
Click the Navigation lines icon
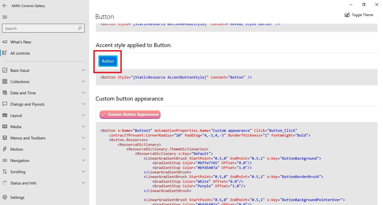click(5, 160)
